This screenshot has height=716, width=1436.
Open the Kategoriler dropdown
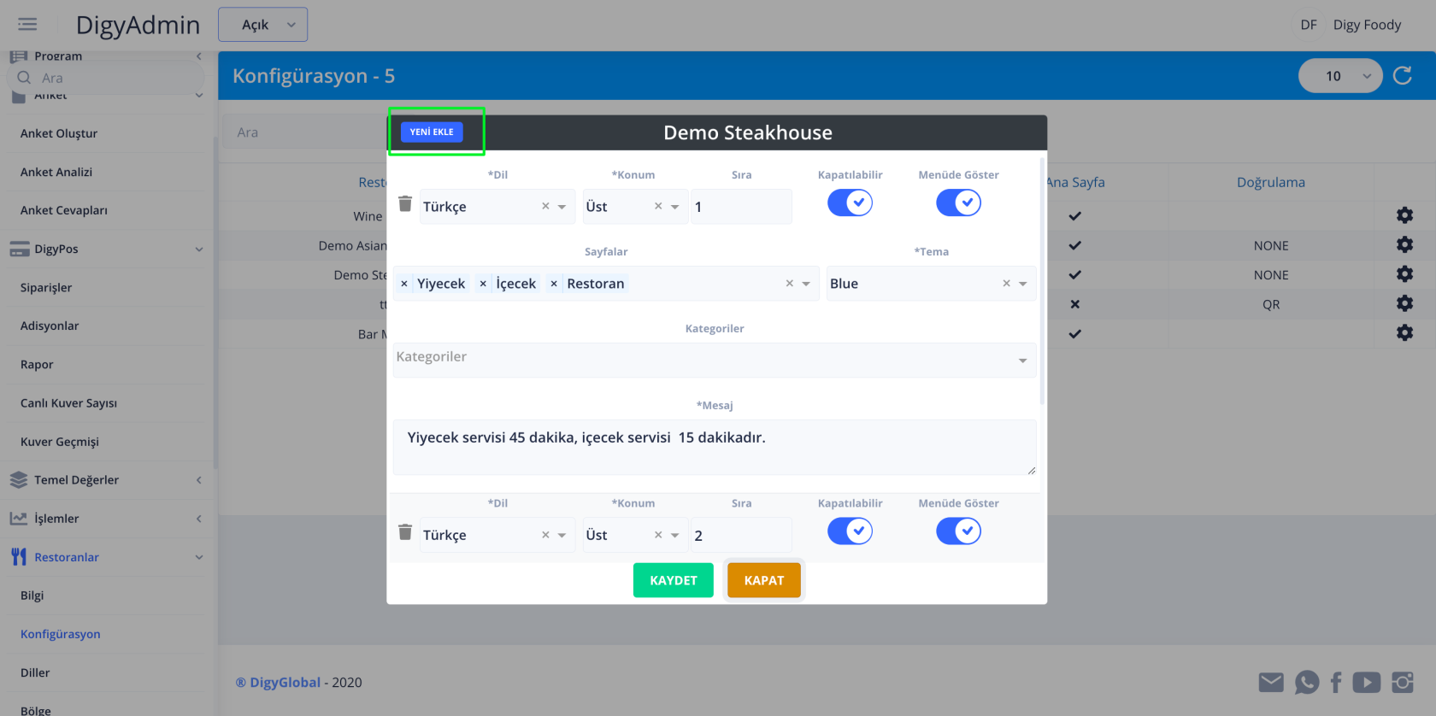click(x=714, y=360)
